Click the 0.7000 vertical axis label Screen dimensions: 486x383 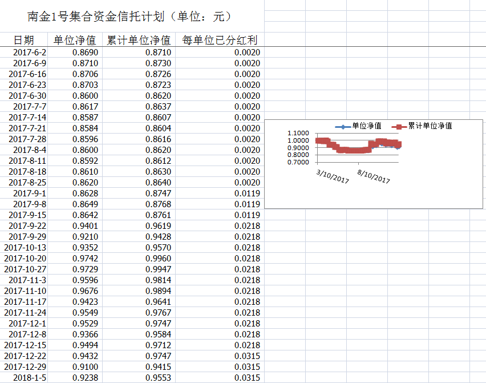(x=298, y=162)
